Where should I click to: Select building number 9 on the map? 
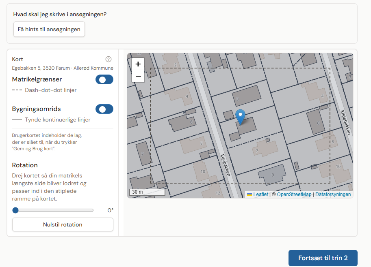pyautogui.click(x=272, y=175)
